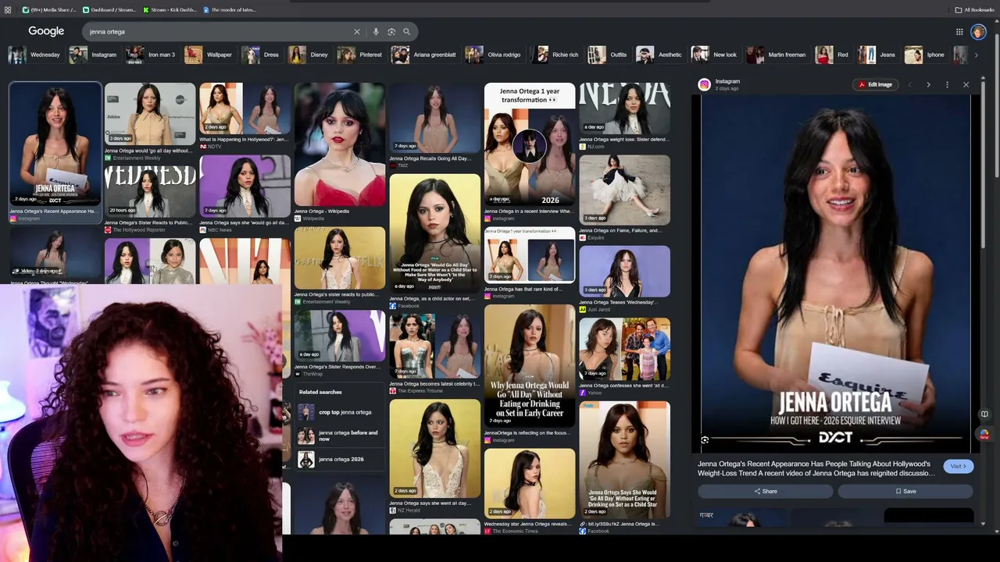
Task: Click The Hollywood Reporter source label
Action: coord(138,230)
